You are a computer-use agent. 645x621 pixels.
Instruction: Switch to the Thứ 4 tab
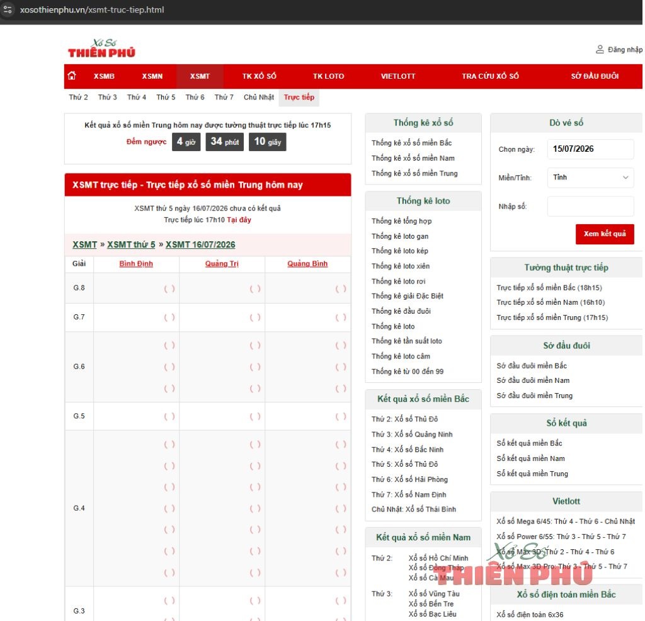[x=137, y=97]
